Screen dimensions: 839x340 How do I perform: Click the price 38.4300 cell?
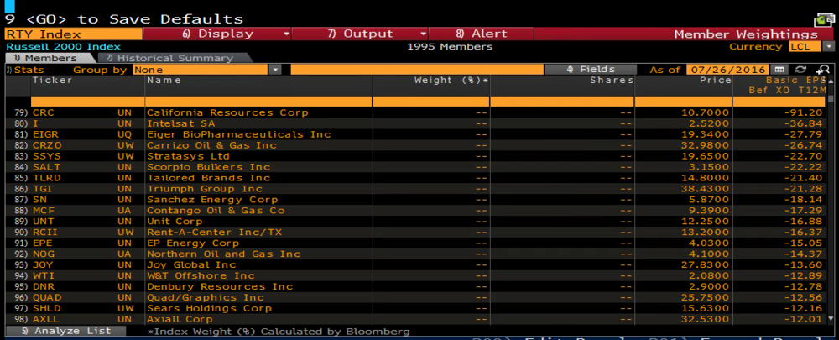pos(705,189)
